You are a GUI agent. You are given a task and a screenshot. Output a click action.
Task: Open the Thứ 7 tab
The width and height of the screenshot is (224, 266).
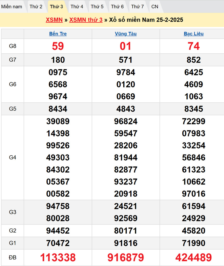pyautogui.click(x=137, y=7)
